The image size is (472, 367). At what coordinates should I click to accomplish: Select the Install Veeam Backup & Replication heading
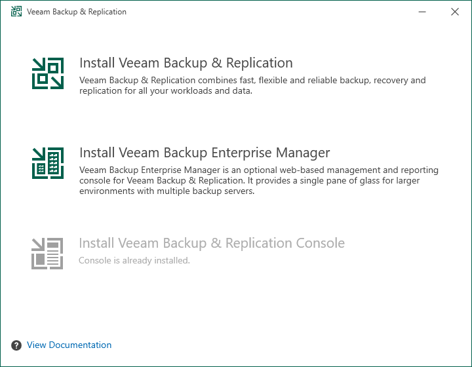coord(186,63)
